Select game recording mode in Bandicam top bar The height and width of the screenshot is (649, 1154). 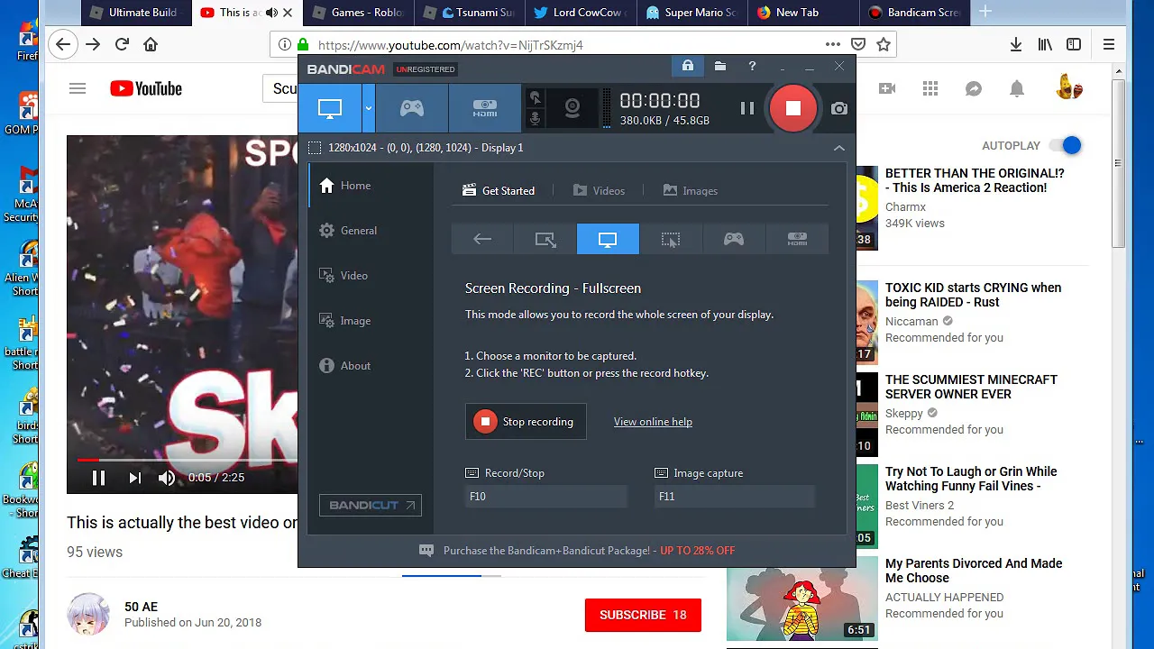click(x=412, y=108)
